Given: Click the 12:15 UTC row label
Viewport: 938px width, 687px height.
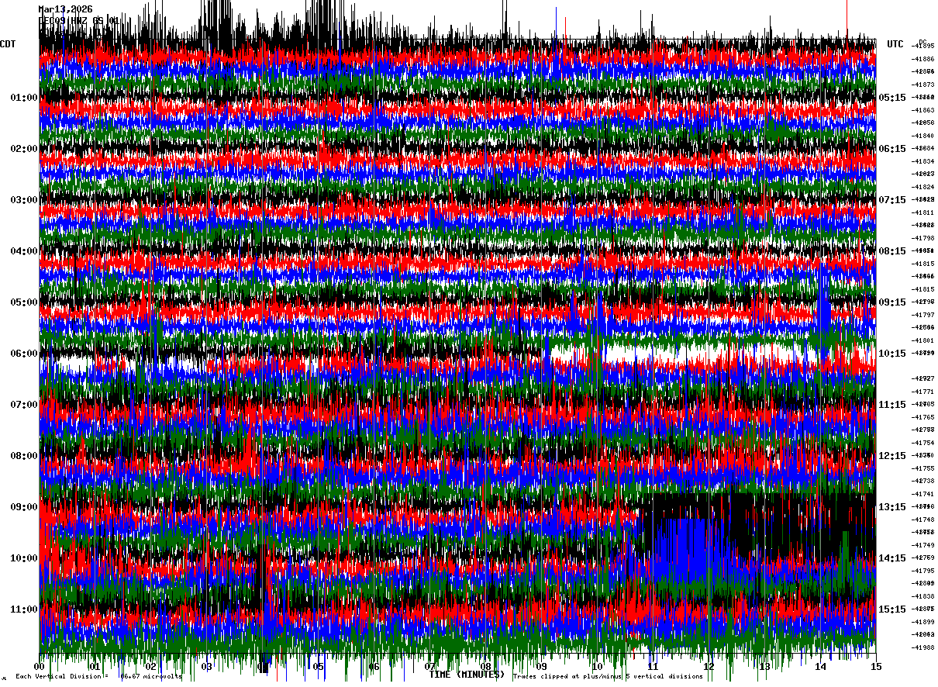Looking at the screenshot, I should pyautogui.click(x=892, y=456).
